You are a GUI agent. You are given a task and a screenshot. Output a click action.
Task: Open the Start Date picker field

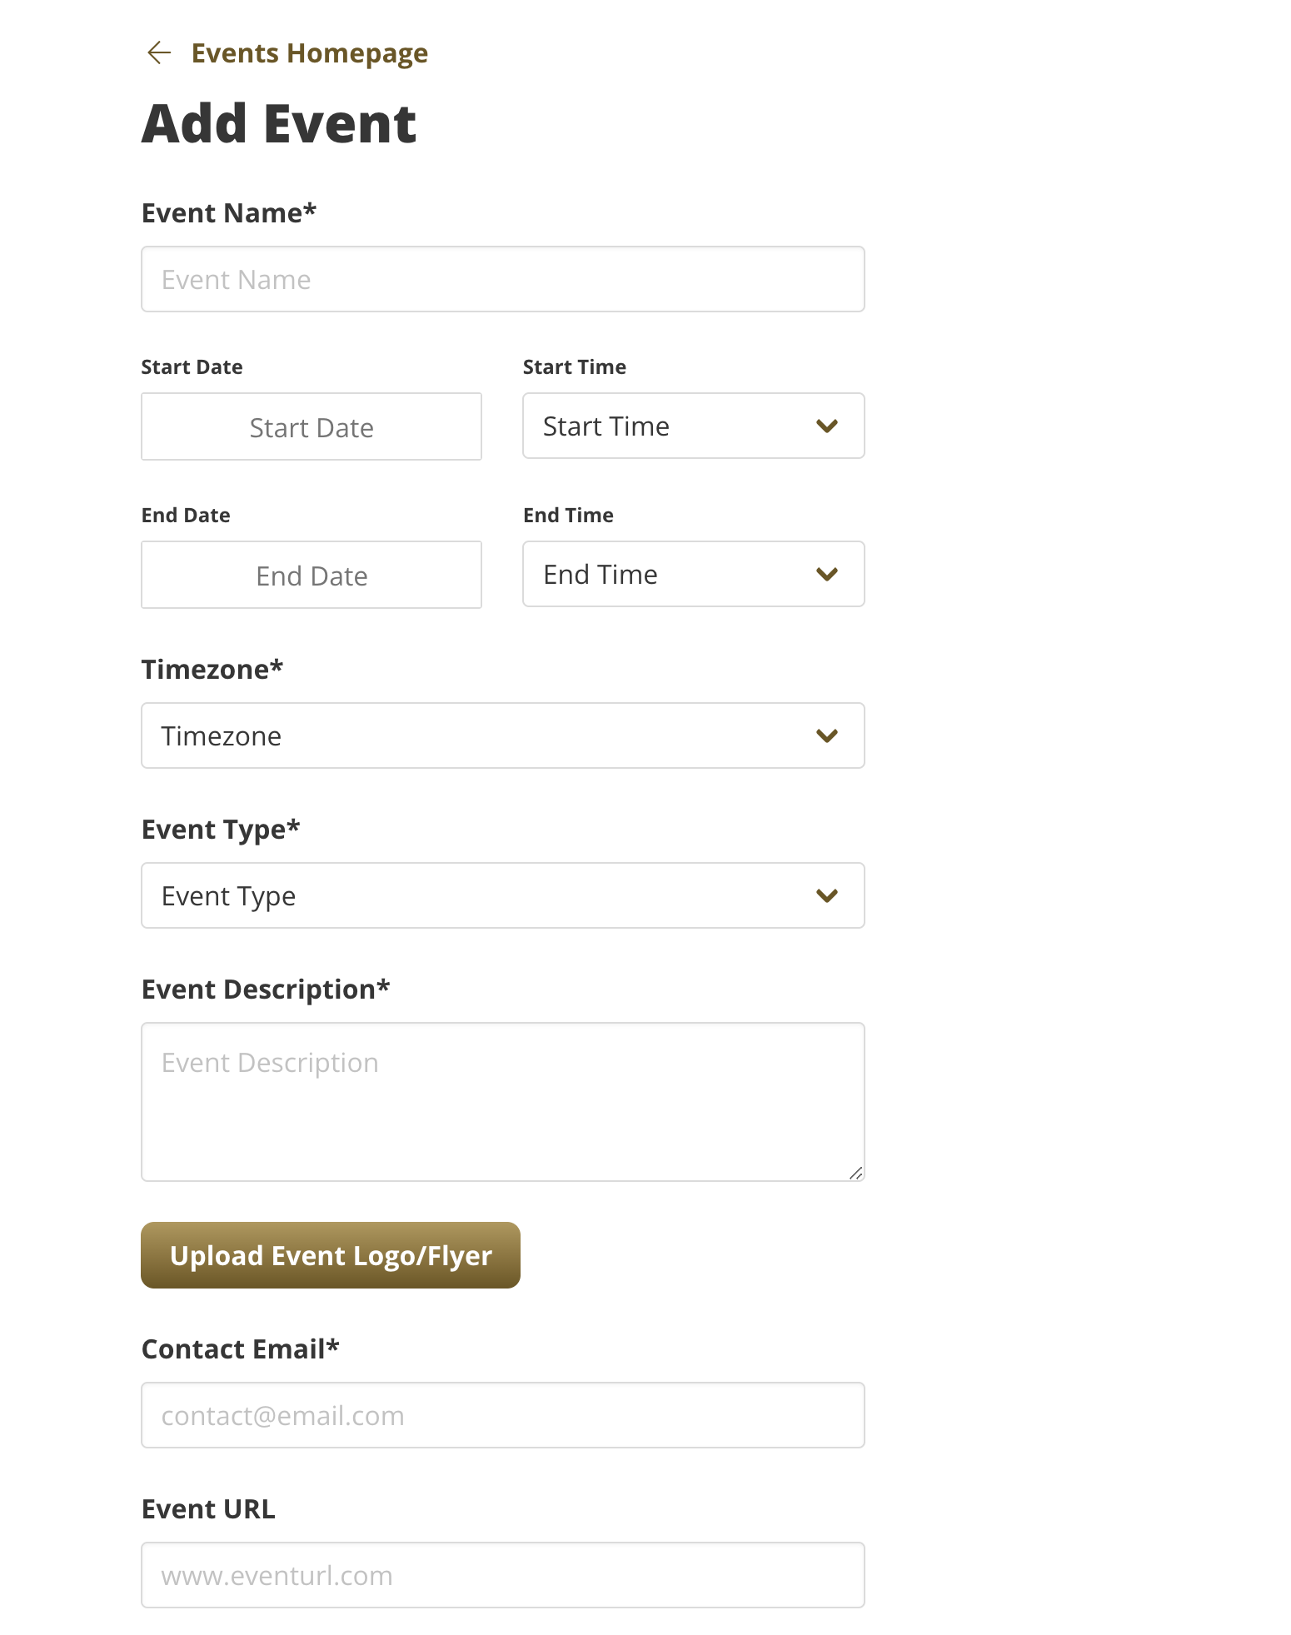311,426
